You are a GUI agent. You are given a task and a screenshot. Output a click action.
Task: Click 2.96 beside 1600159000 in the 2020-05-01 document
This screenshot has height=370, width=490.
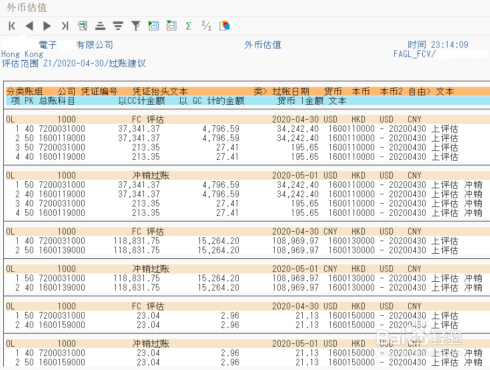tap(230, 363)
